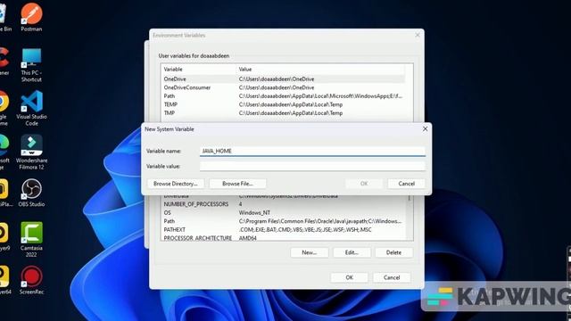
Task: Click New in Environment Variables system section
Action: tap(310, 252)
